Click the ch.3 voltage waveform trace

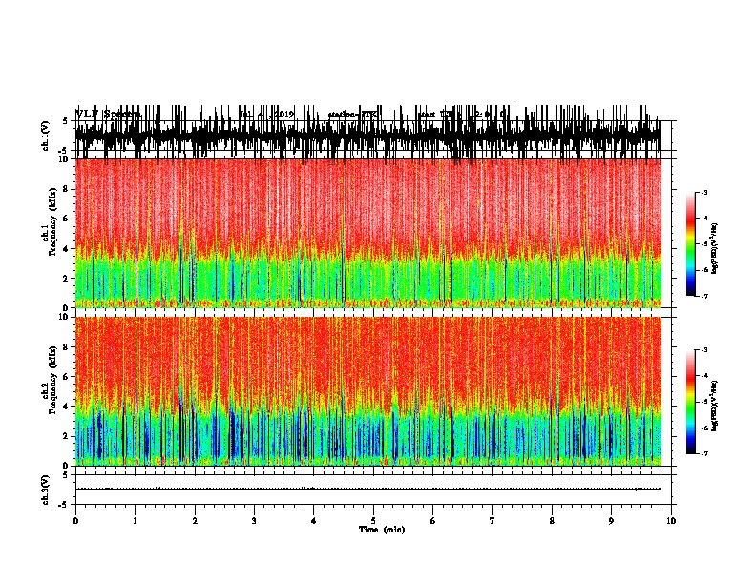click(368, 490)
